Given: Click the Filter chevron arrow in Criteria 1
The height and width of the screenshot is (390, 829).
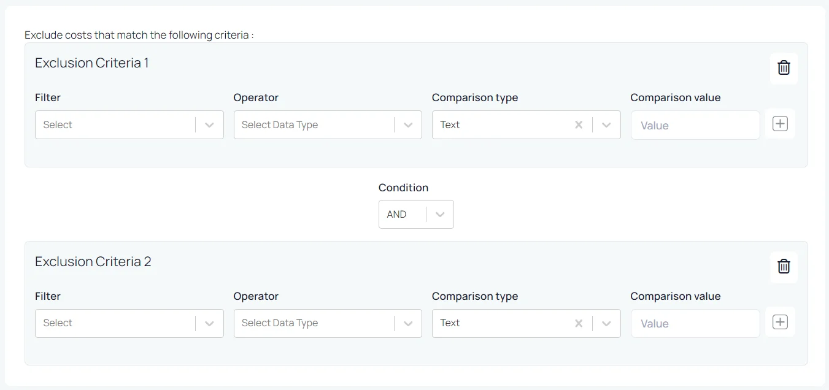Looking at the screenshot, I should pyautogui.click(x=209, y=125).
